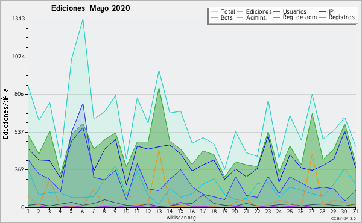362x223 pixels.
Task: Click x-axis day label 23
Action: tap(268, 211)
